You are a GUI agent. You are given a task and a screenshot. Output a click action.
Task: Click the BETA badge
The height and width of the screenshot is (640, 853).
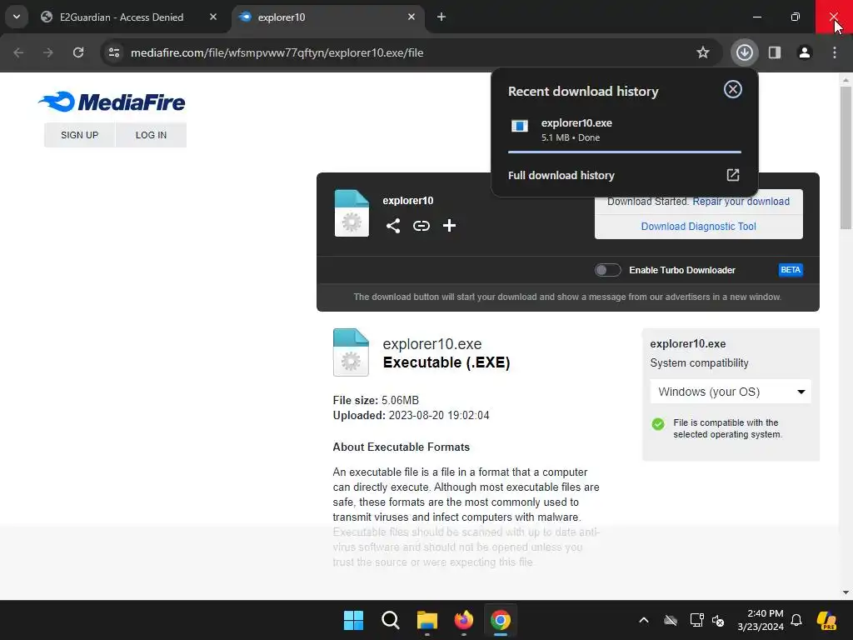[791, 270]
